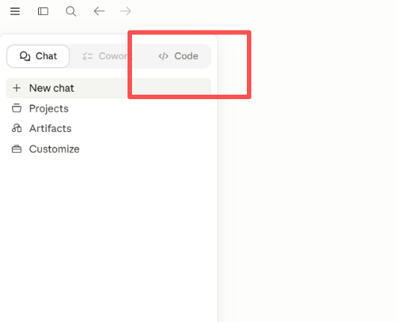
Task: Open the hamburger menu
Action: coord(15,11)
